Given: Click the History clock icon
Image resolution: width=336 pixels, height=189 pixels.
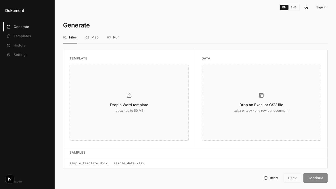Looking at the screenshot, I should point(9,45).
